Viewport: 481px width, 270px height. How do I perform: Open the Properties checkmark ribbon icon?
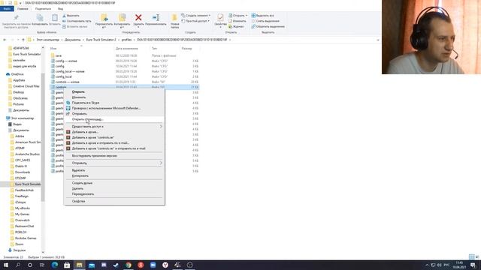[220, 17]
